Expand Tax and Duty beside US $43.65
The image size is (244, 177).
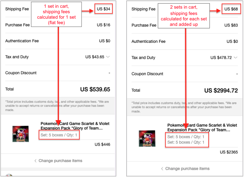point(108,57)
